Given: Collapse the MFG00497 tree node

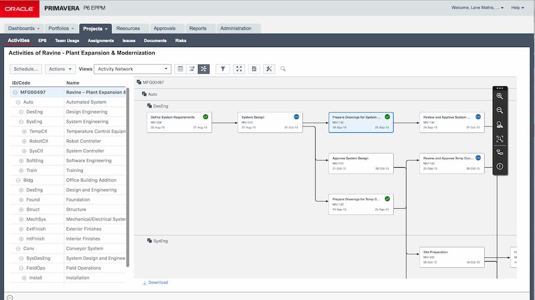Looking at the screenshot, I should click(x=15, y=92).
